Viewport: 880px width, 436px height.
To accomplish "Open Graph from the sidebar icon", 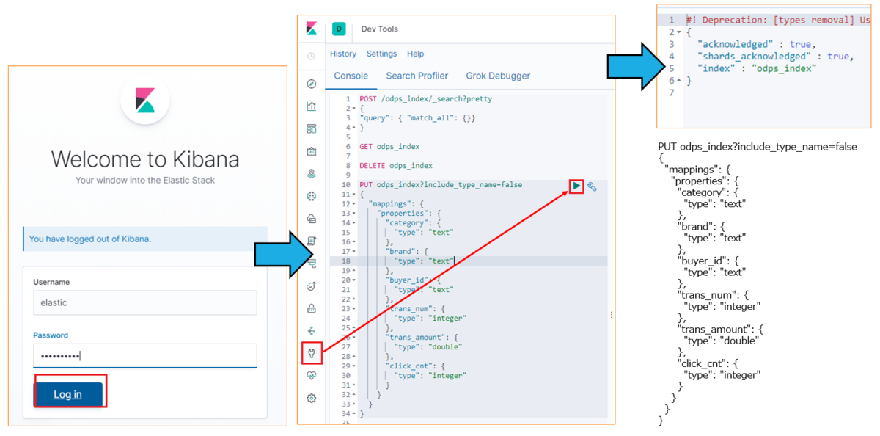I will point(312,331).
